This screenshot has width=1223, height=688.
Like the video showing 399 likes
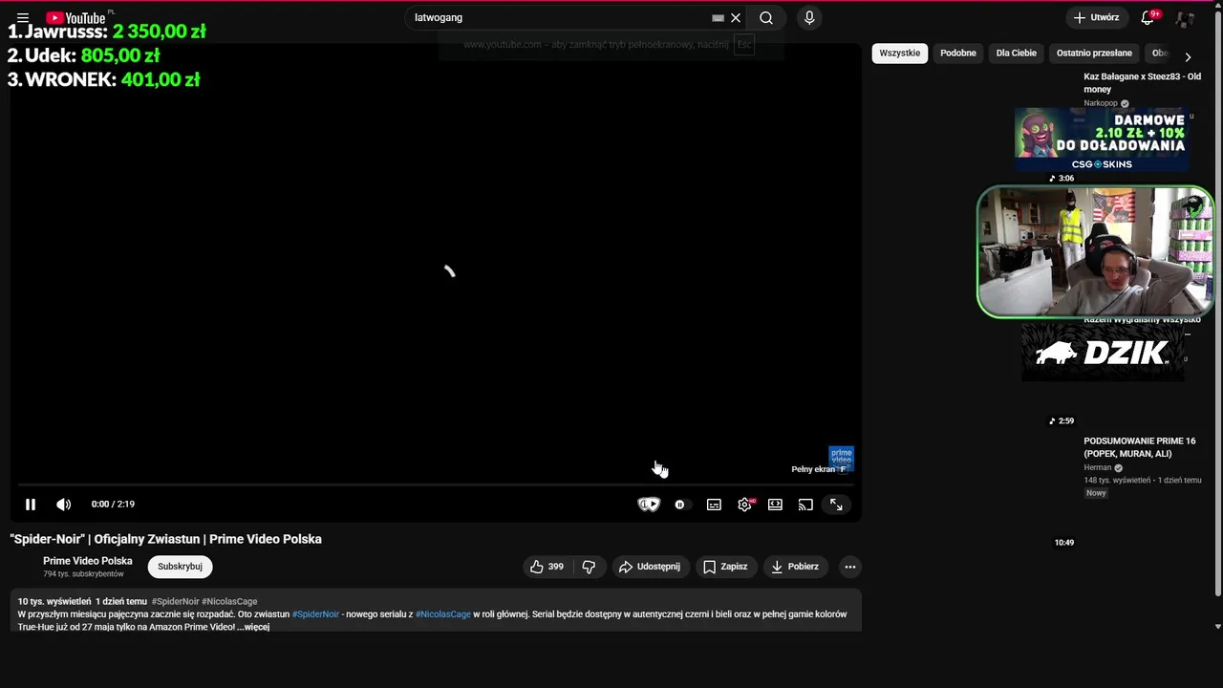tap(547, 567)
